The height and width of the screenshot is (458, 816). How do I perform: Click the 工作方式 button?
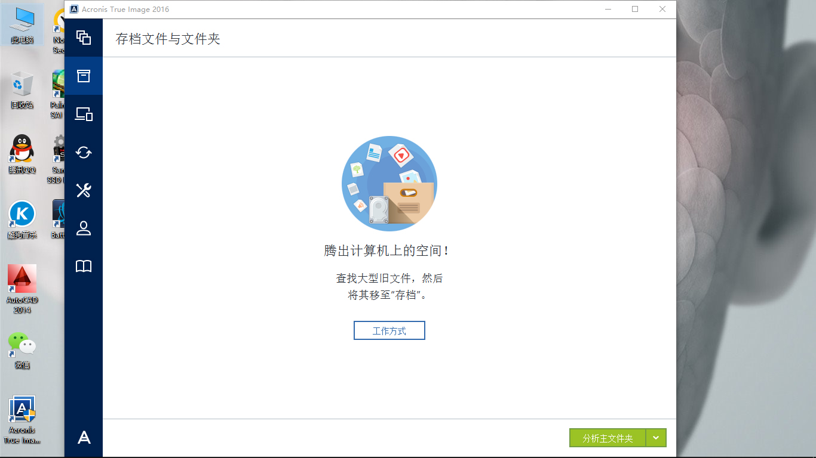(389, 330)
